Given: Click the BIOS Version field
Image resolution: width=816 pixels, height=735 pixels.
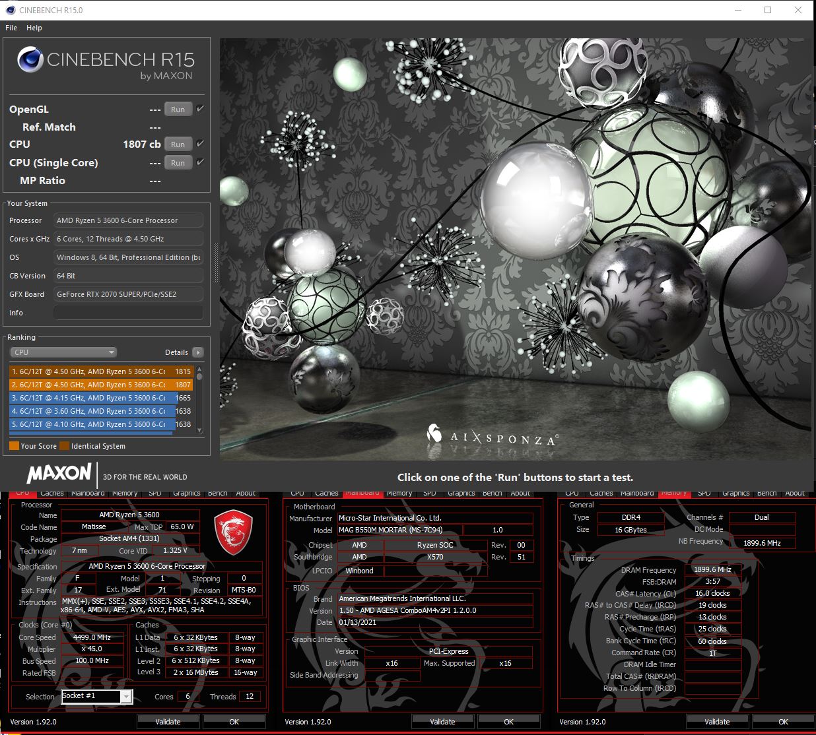Looking at the screenshot, I should pyautogui.click(x=434, y=610).
